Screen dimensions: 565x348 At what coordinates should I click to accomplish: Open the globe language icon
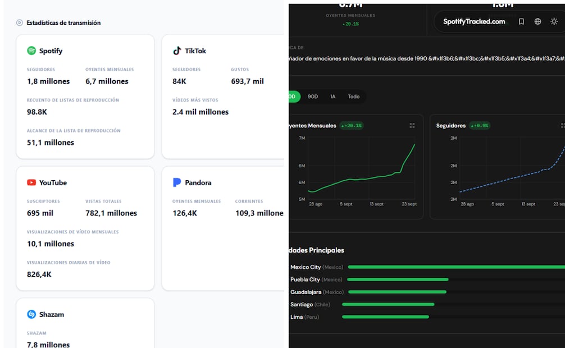pyautogui.click(x=537, y=22)
